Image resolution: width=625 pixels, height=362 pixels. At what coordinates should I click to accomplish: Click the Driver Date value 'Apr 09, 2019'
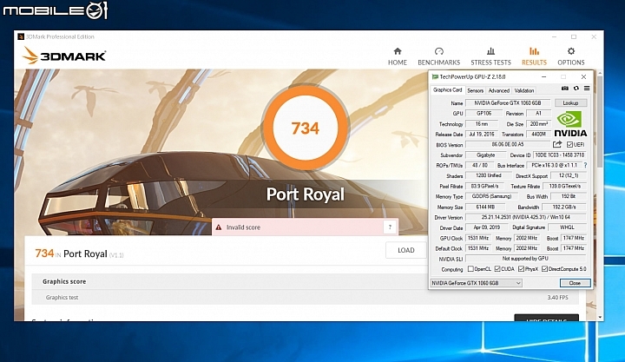tap(486, 227)
